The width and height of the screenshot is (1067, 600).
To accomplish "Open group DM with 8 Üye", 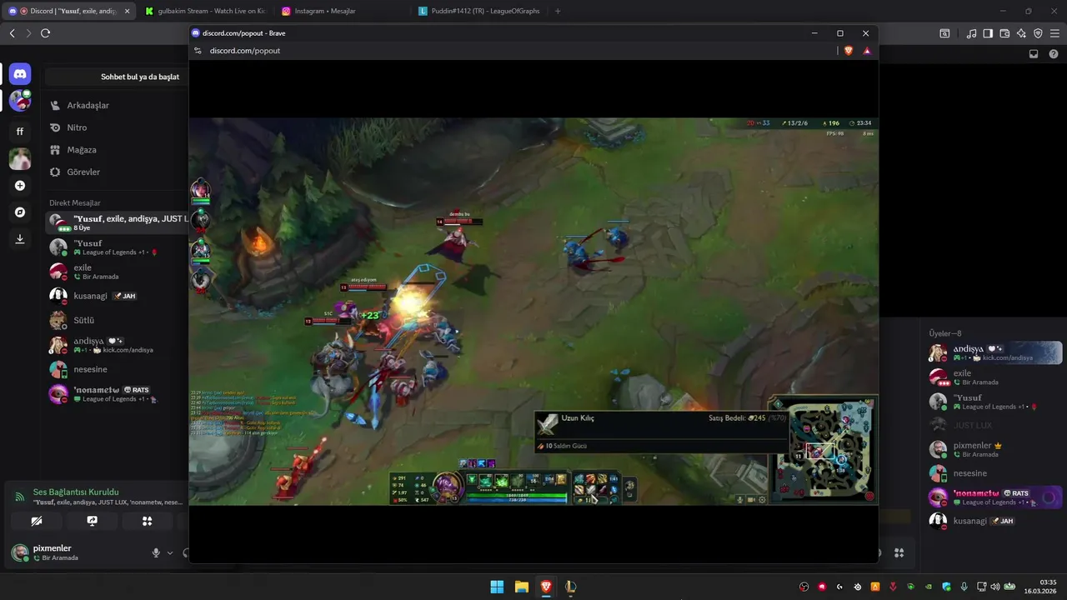I will [117, 222].
